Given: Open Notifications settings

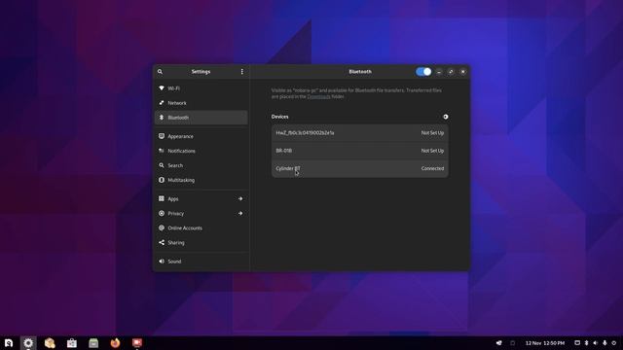Looking at the screenshot, I should 202,151.
